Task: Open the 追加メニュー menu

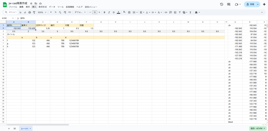Action: [x=91, y=7]
